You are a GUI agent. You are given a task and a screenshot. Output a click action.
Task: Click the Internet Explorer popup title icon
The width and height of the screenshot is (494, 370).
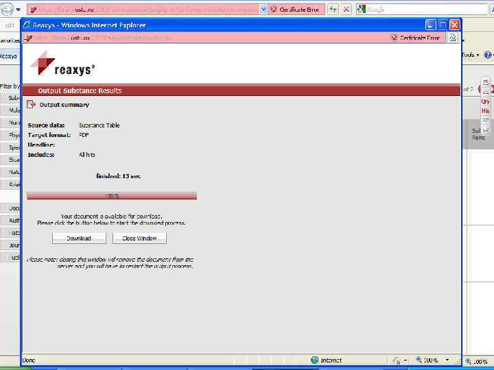[27, 25]
